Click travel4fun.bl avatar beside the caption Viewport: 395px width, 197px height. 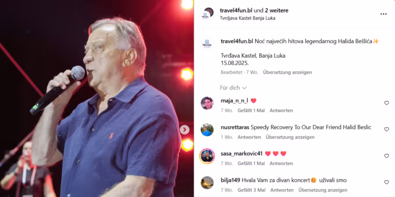207,44
